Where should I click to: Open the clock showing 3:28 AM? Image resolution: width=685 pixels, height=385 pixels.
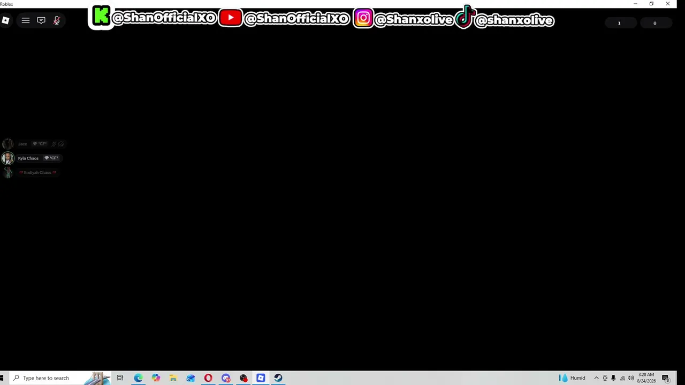646,378
